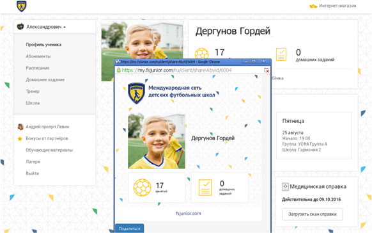The image size is (372, 233).
Task: Click the homework checklist icon in main profile
Action: tap(281, 54)
